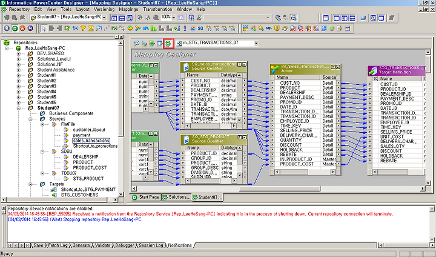The image size is (436, 257).
Task: Open the Validate output tab
Action: tap(102, 245)
